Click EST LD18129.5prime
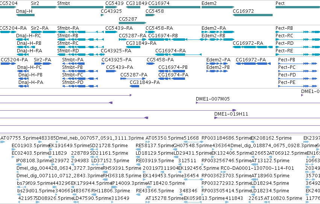320x204 pixels. [x=155, y=153]
